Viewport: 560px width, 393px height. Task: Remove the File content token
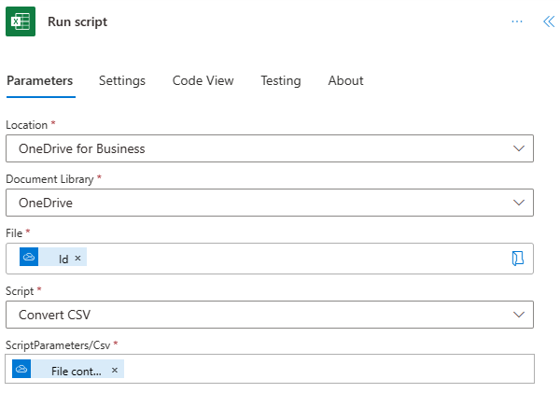[x=115, y=370]
